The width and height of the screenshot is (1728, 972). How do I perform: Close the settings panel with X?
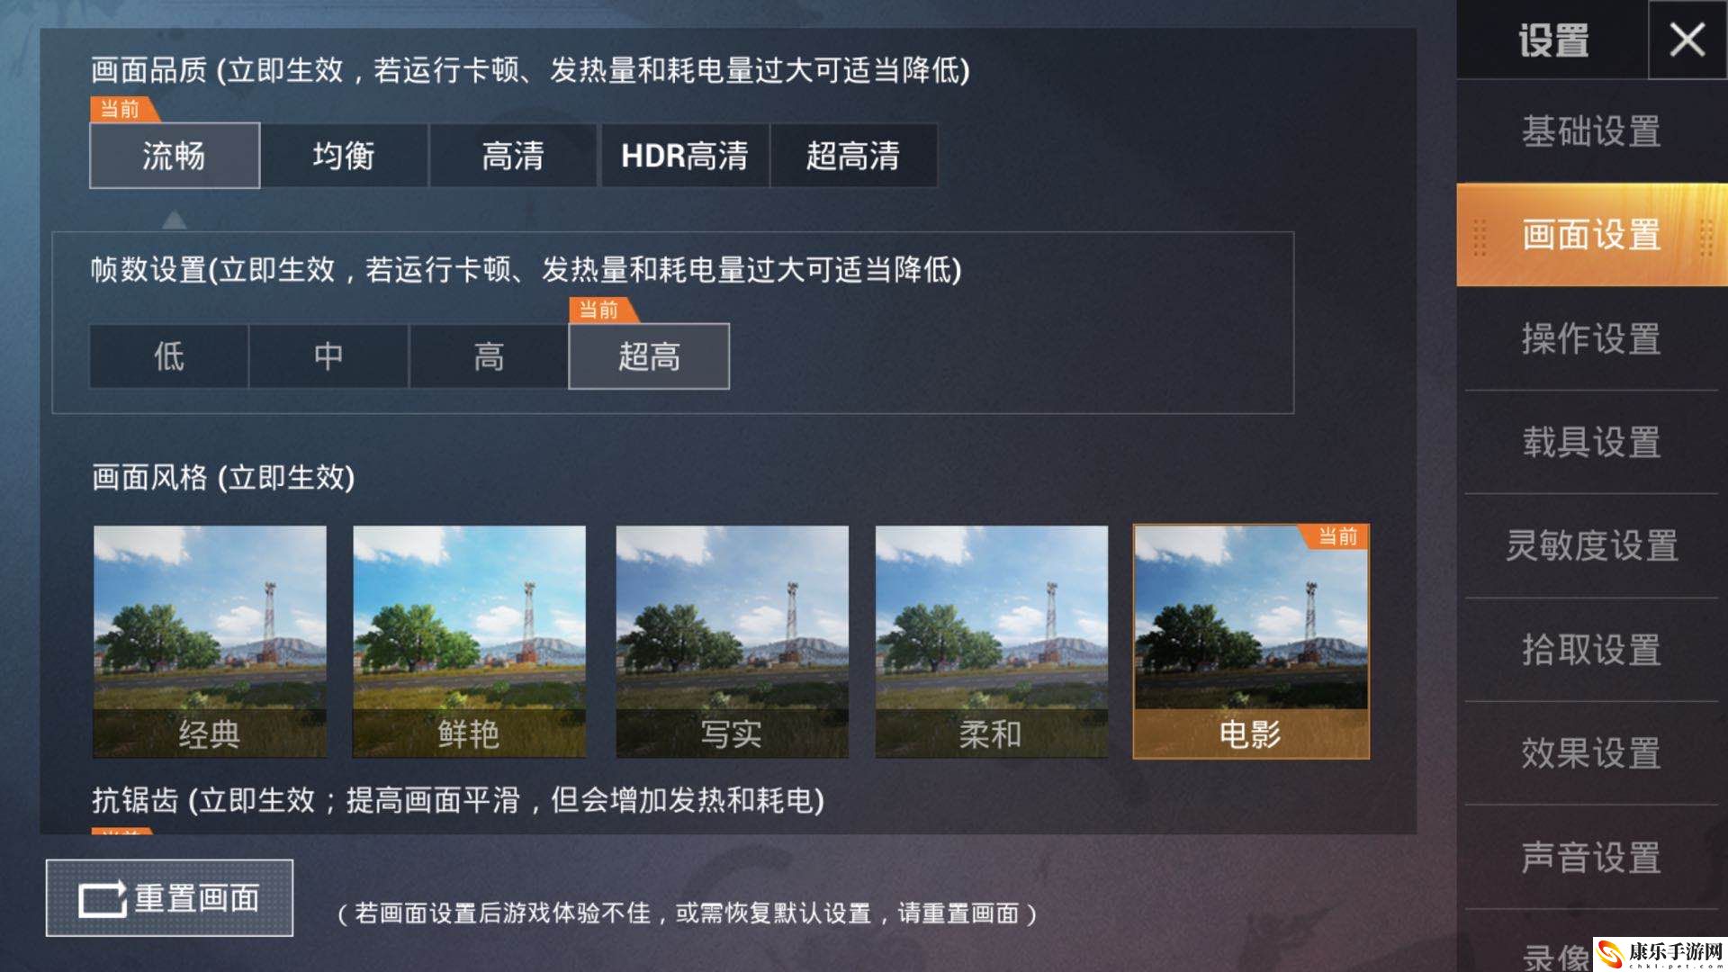[1687, 40]
